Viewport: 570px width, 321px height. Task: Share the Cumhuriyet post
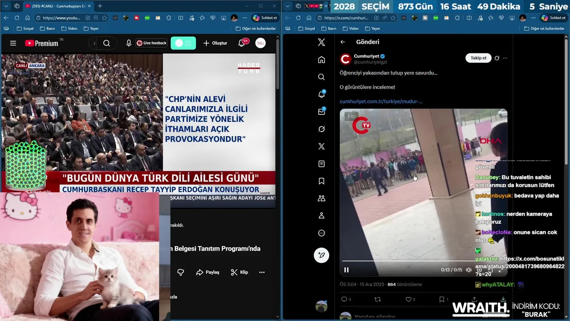tap(474, 300)
